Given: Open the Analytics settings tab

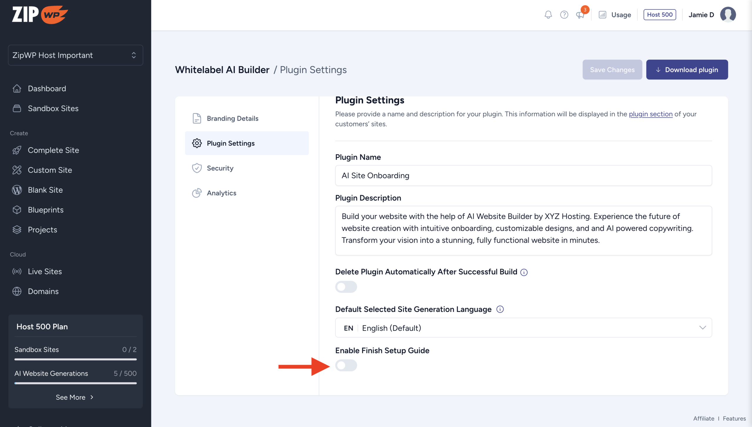Looking at the screenshot, I should (221, 193).
